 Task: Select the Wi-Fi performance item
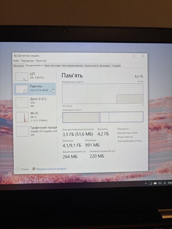click(35, 117)
